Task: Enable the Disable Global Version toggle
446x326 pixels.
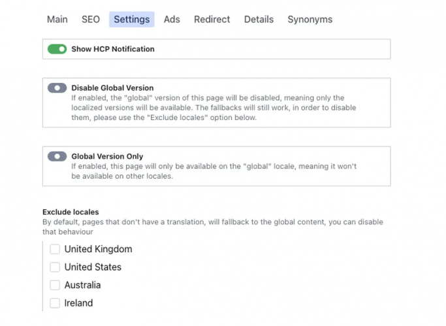Action: (x=57, y=88)
